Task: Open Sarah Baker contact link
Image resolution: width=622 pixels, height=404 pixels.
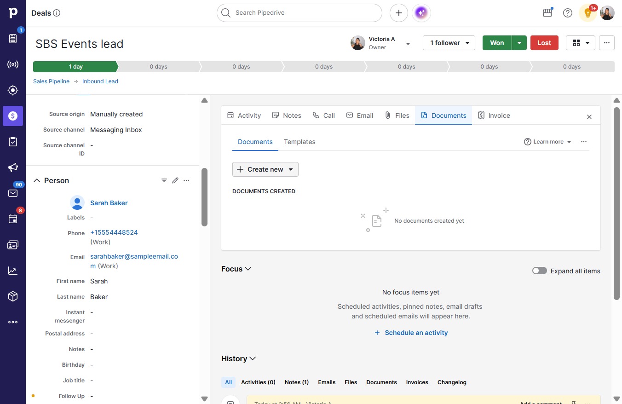Action: pos(109,203)
